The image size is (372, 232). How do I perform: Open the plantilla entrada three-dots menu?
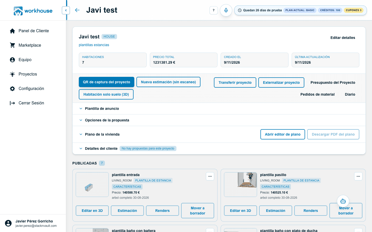(210, 176)
